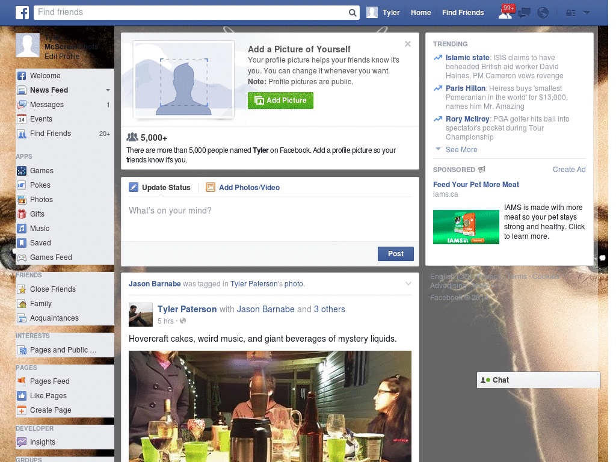Open Tyler's profile from the top bar
This screenshot has height=462, width=616.
383,13
